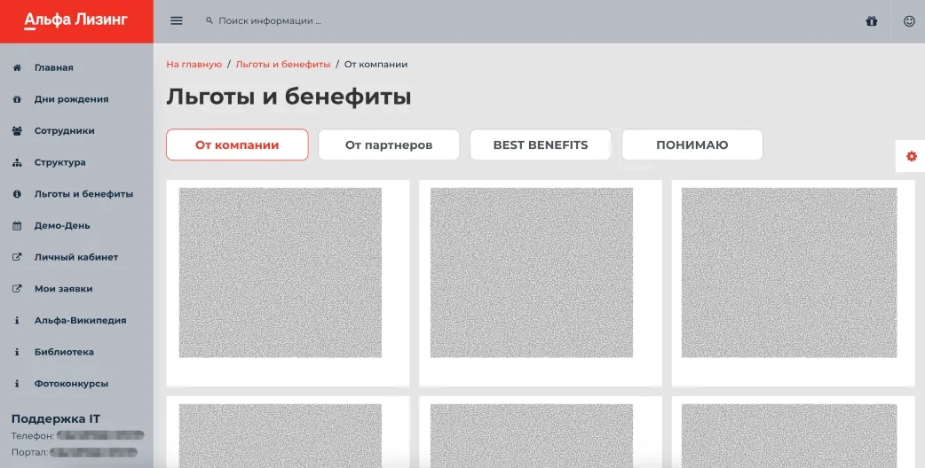Open the first benefit card thumbnail
Image resolution: width=925 pixels, height=468 pixels.
(x=280, y=272)
